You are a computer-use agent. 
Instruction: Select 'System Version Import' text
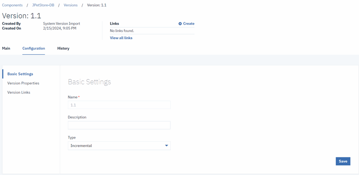(62, 24)
